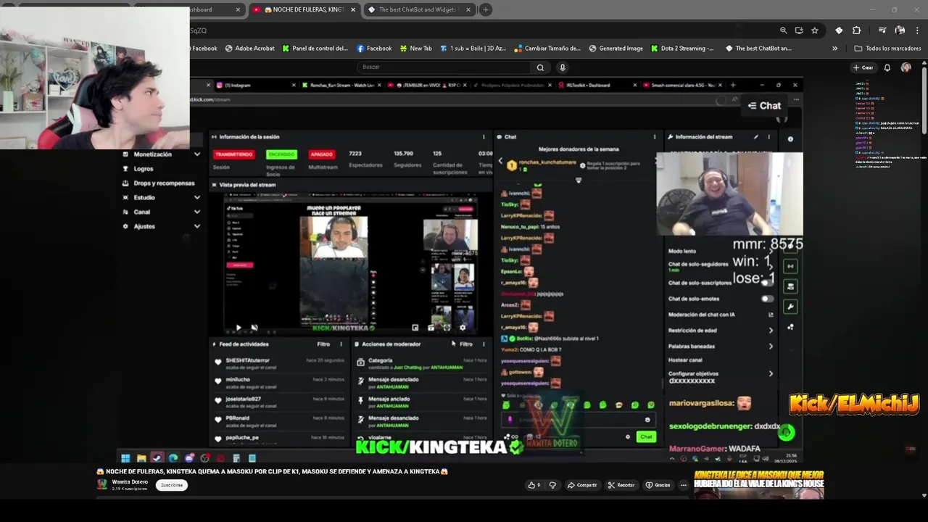Image resolution: width=928 pixels, height=522 pixels.
Task: Mute the stream preview volume
Action: [254, 328]
